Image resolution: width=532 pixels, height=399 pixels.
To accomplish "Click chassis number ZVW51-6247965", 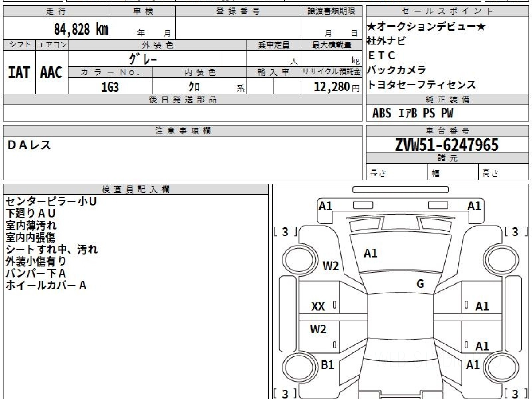I will point(447,145).
